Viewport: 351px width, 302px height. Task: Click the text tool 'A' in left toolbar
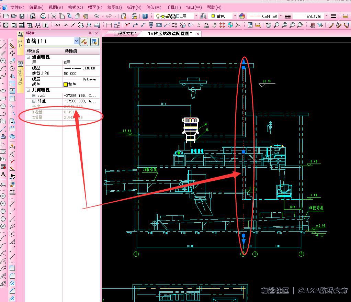coord(3,175)
